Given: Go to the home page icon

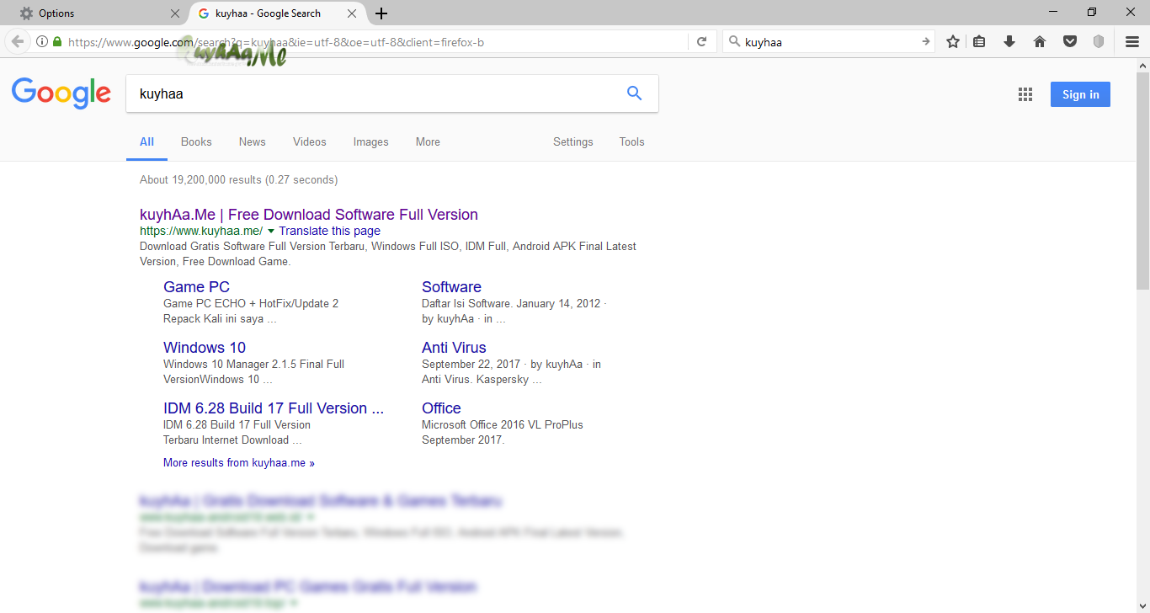Looking at the screenshot, I should pyautogui.click(x=1040, y=41).
